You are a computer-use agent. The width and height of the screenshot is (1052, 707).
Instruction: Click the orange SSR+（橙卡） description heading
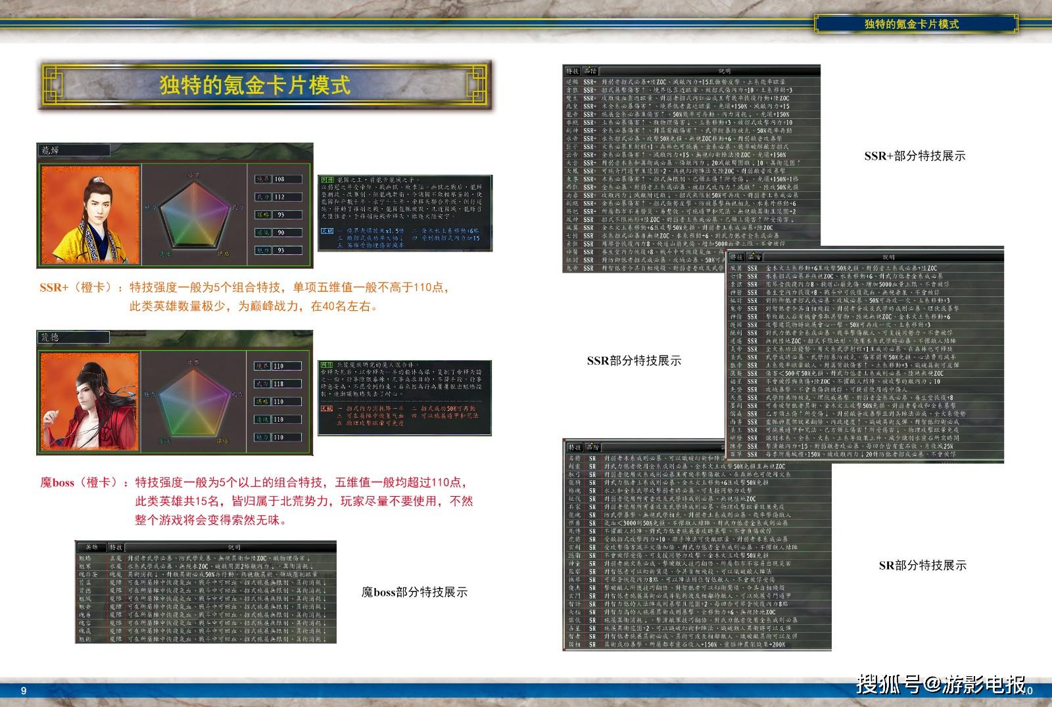(82, 287)
